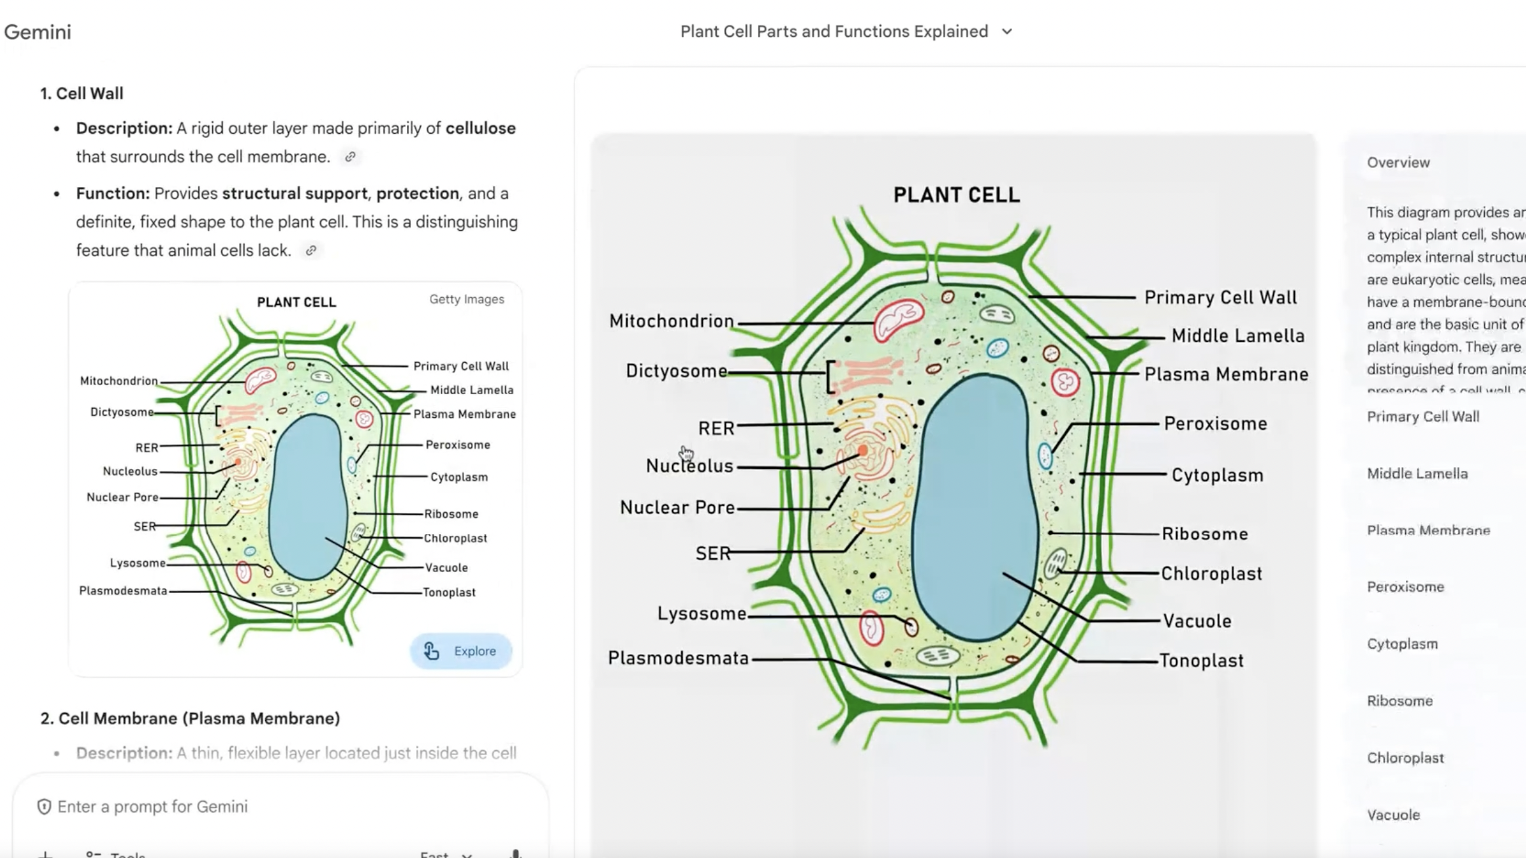Select Primary Cell Wall in the right list
The width and height of the screenshot is (1526, 858).
[1422, 417]
